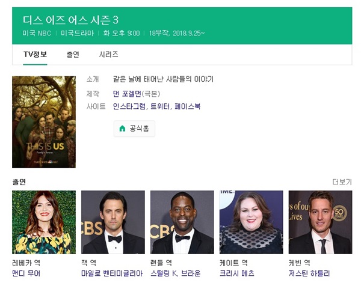Click 더보기 to see more cast

(342, 182)
